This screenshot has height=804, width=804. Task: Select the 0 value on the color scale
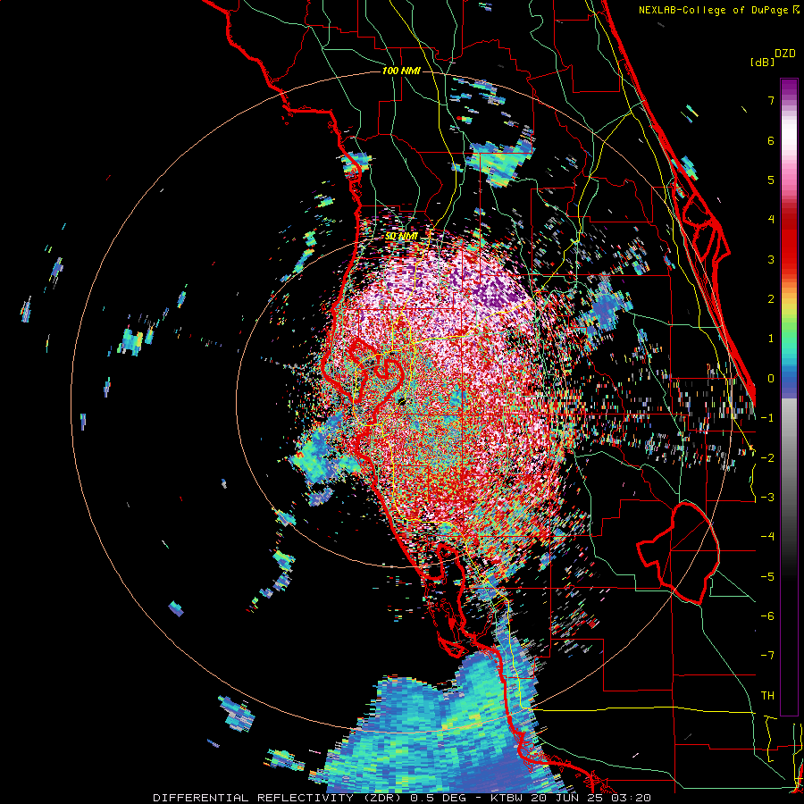[x=771, y=379]
